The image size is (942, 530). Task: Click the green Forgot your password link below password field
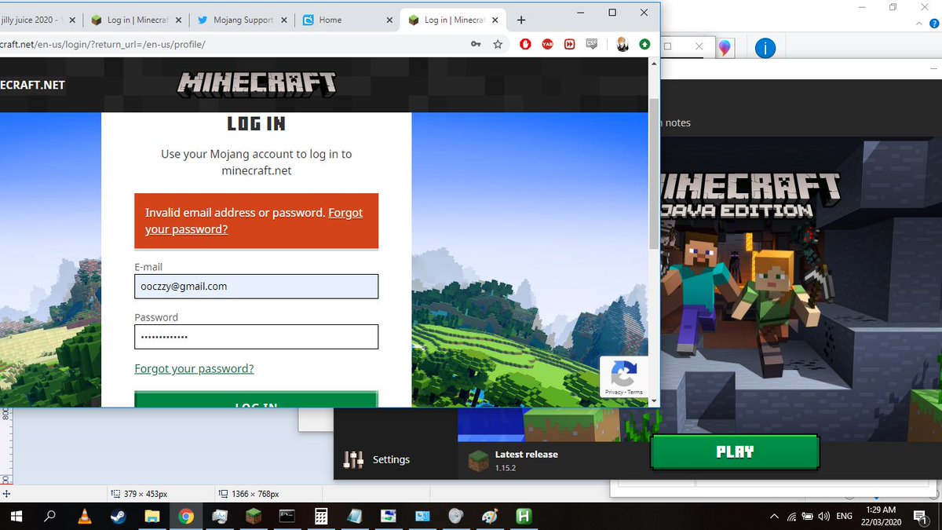coord(194,369)
